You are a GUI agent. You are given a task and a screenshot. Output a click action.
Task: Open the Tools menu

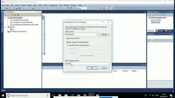click(45, 5)
